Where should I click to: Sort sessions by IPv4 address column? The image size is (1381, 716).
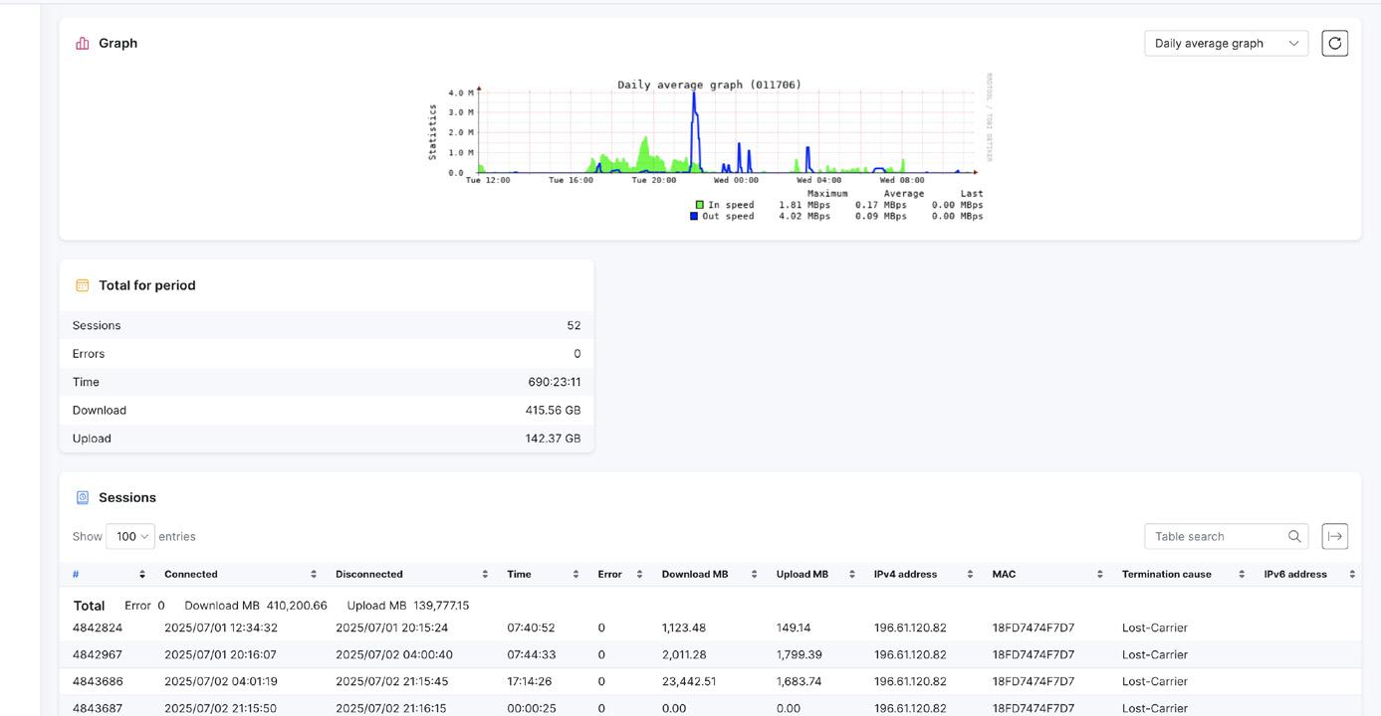(923, 574)
